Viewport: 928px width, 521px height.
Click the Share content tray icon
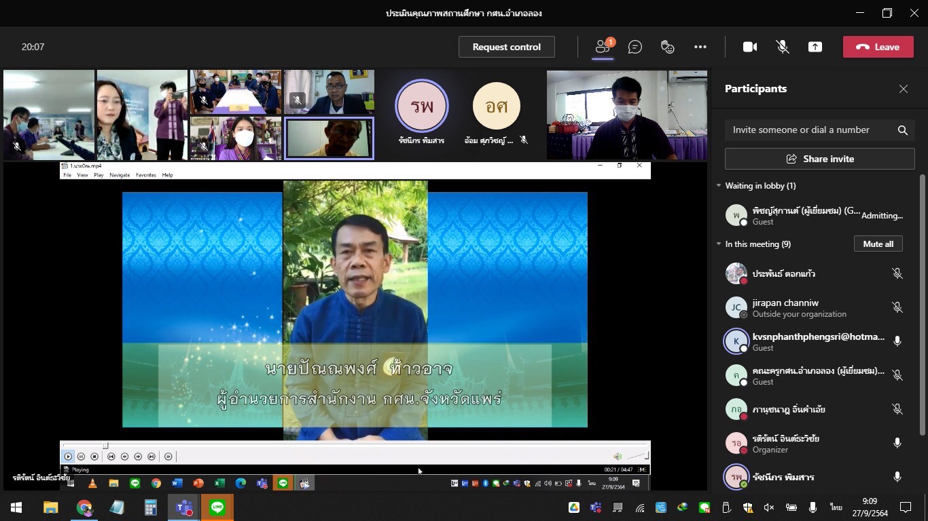click(815, 47)
